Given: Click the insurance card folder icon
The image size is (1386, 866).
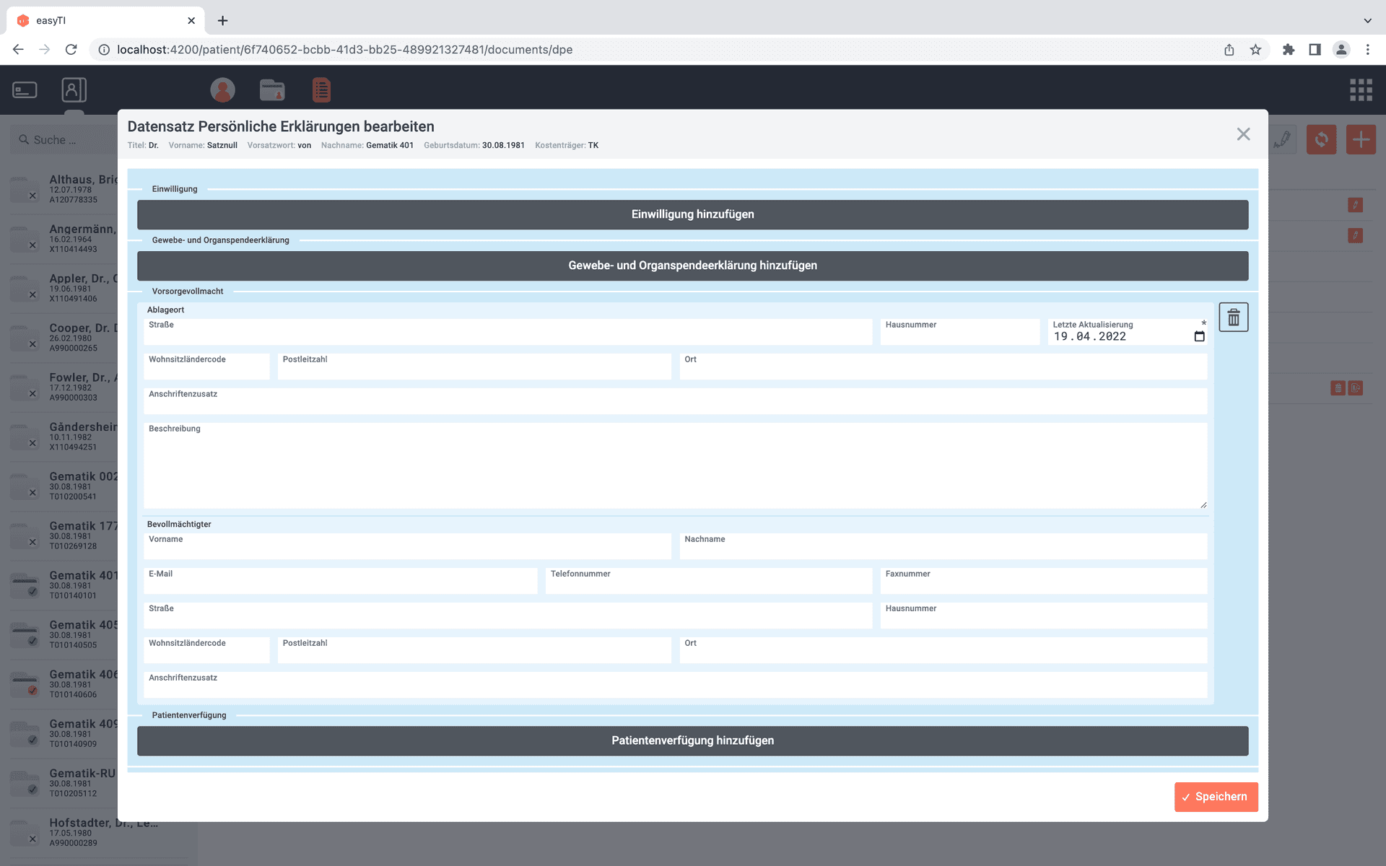Looking at the screenshot, I should [x=272, y=90].
